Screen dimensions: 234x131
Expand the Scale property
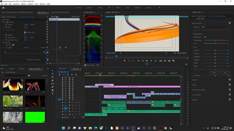[4, 27]
